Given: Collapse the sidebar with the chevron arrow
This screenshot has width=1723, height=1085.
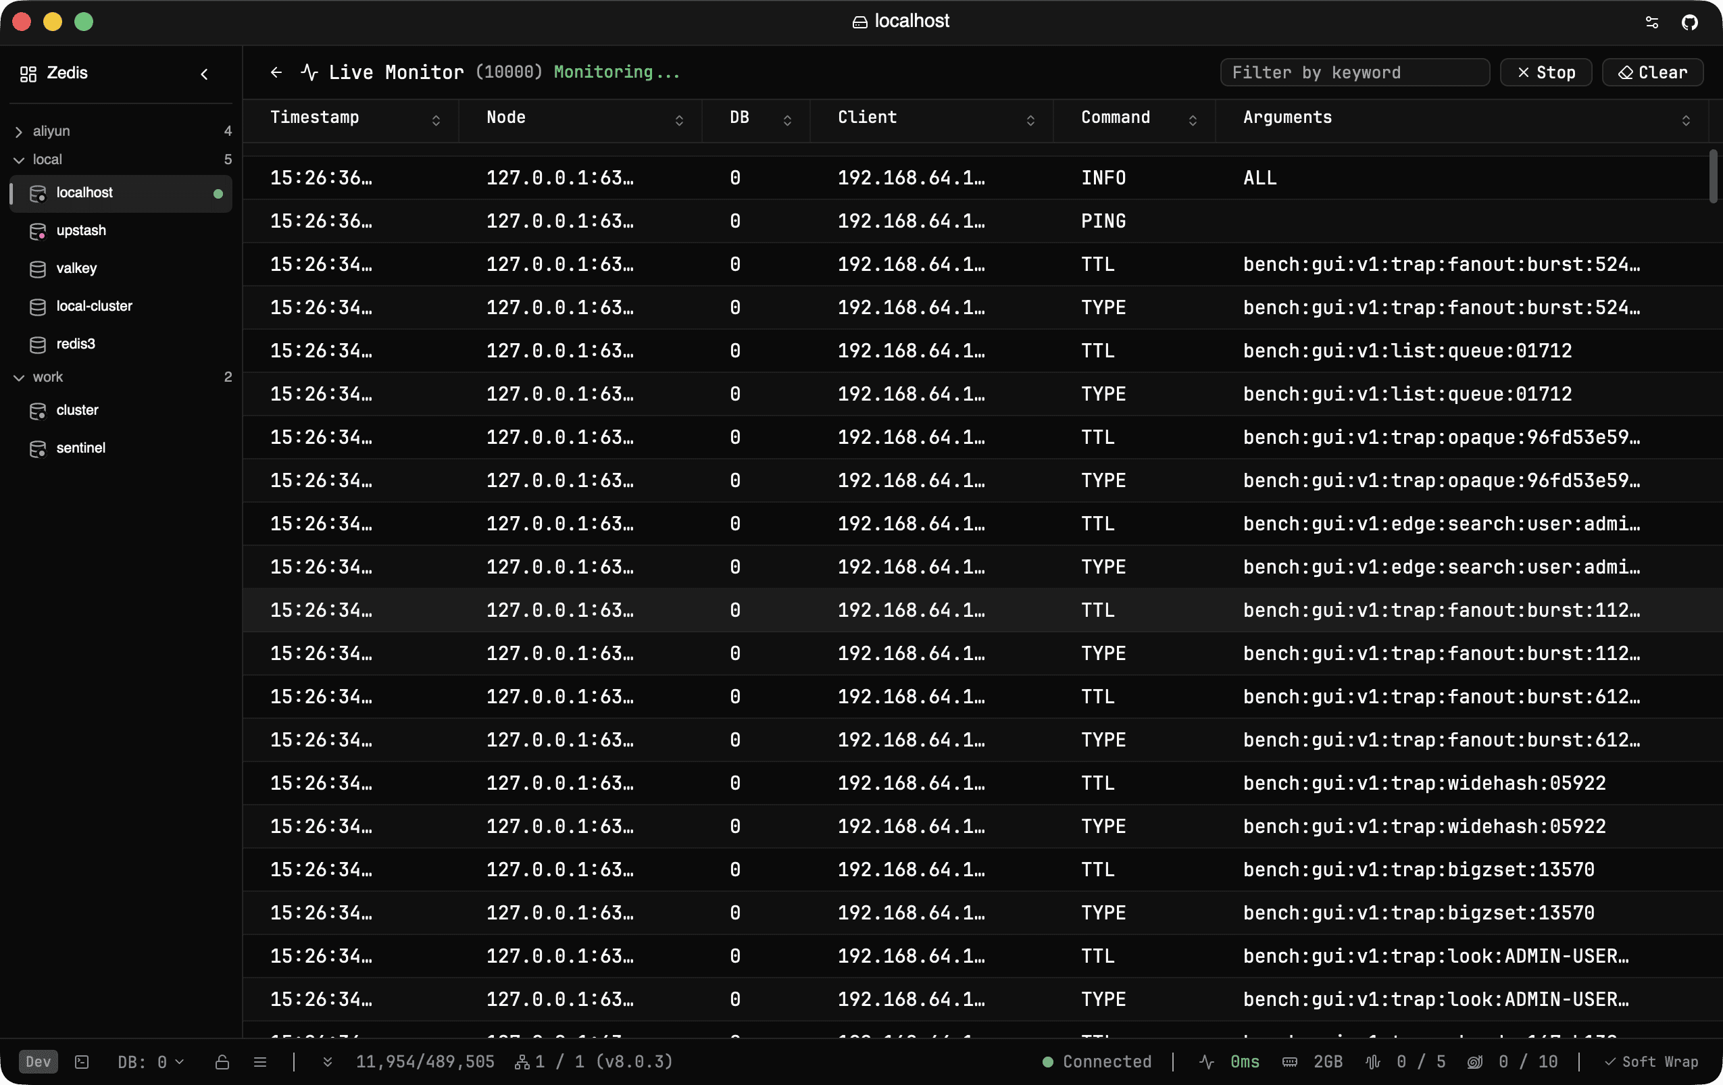Looking at the screenshot, I should point(205,74).
